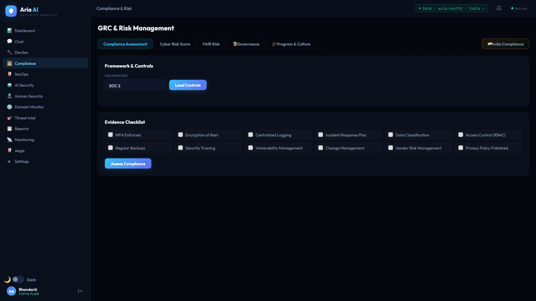Click the AI Security robot icon

click(9, 85)
